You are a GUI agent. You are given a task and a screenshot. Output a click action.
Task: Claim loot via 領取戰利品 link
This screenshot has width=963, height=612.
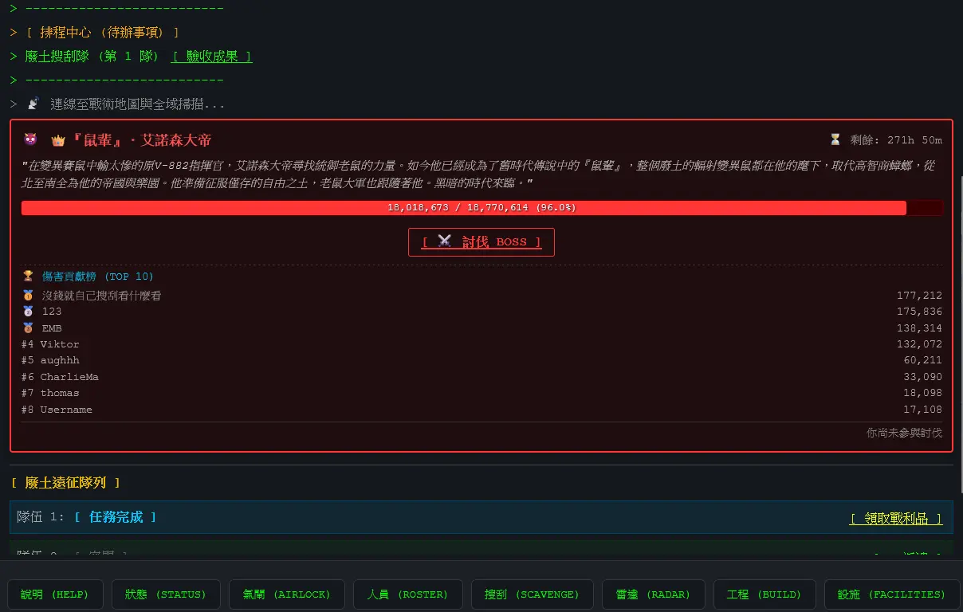click(x=896, y=519)
